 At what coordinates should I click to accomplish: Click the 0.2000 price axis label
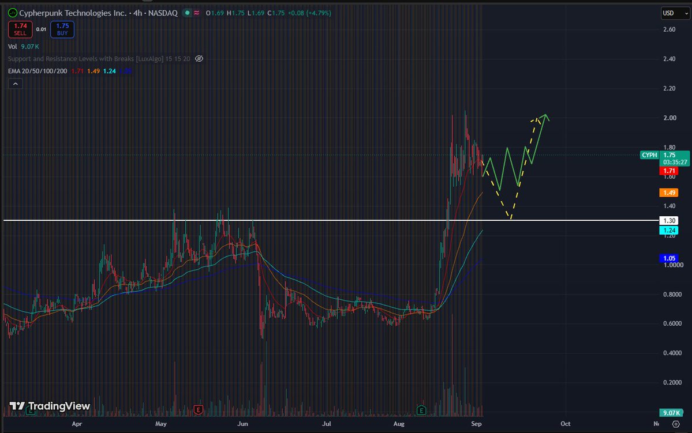pyautogui.click(x=672, y=383)
